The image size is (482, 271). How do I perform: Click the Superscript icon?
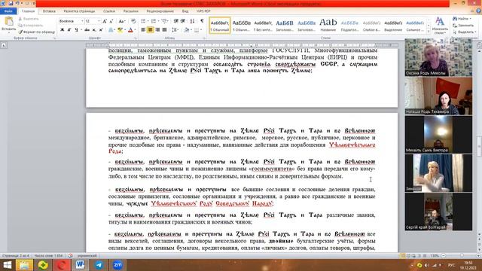point(100,30)
